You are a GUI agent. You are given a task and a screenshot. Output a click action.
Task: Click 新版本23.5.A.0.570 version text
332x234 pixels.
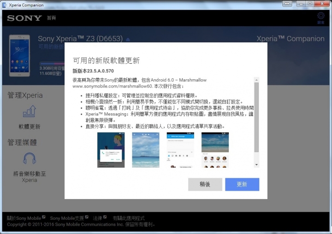[x=93, y=71]
